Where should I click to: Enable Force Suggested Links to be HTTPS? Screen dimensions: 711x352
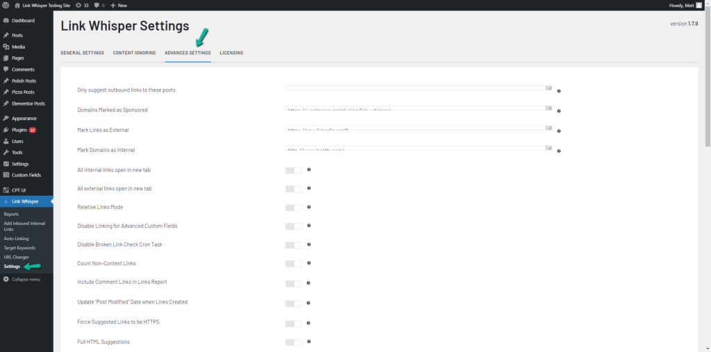[294, 324]
